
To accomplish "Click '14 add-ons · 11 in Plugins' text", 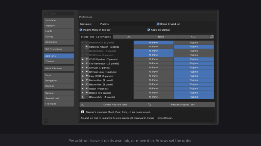I will tap(96, 37).
